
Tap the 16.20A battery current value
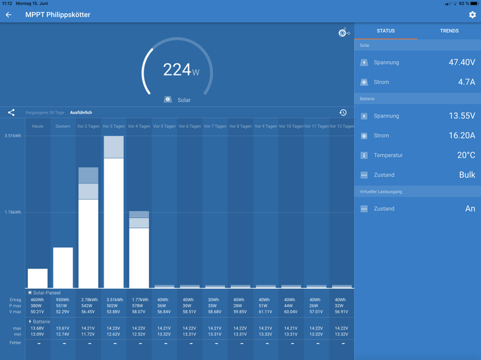click(461, 135)
